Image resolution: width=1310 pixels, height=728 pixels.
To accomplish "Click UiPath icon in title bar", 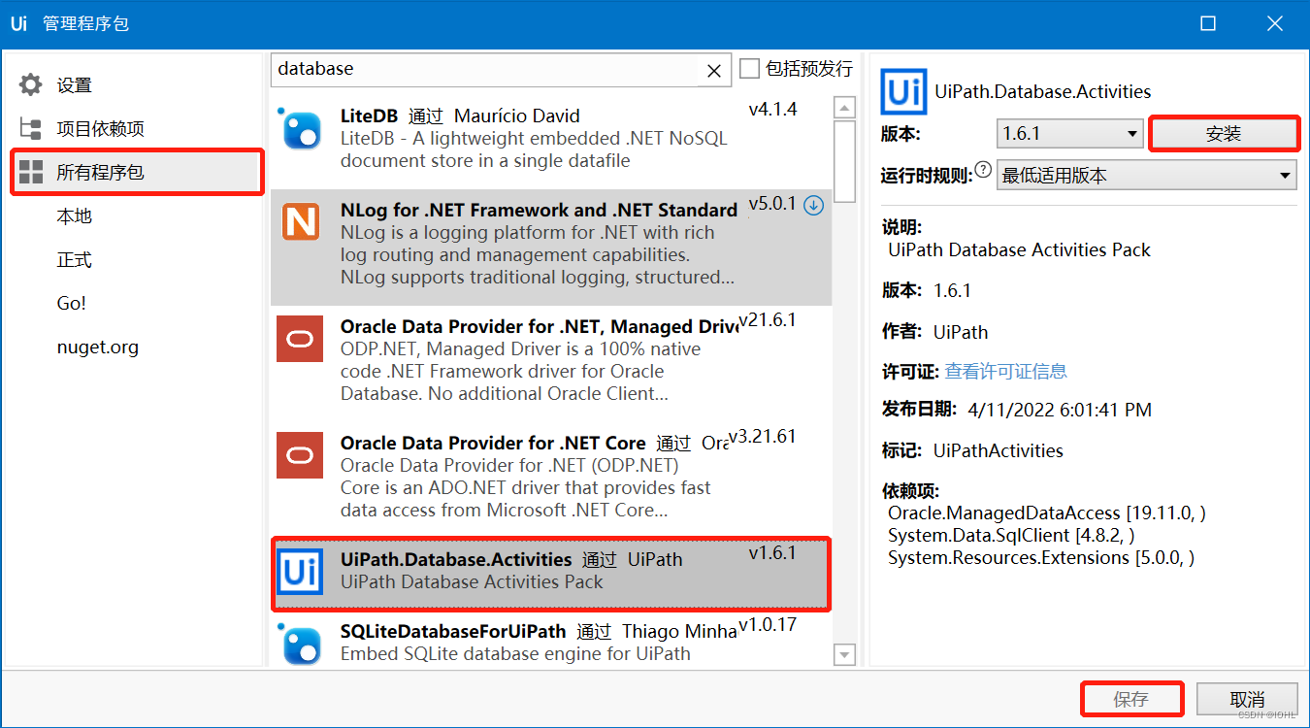I will click(18, 23).
